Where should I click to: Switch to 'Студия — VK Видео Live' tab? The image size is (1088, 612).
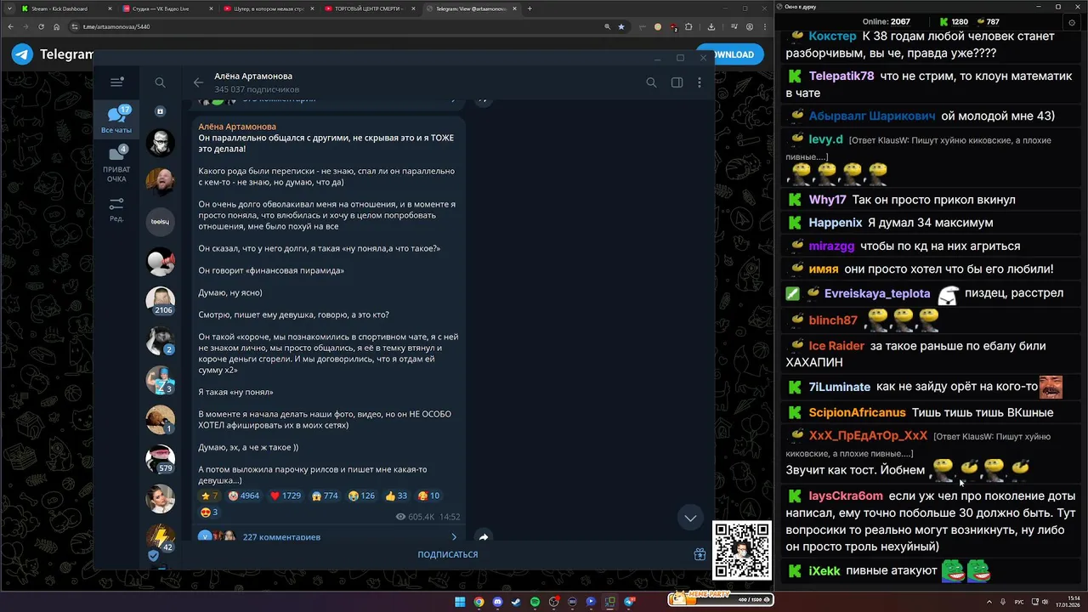169,8
